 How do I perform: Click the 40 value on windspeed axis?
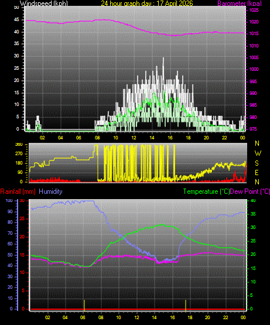pyautogui.click(x=16, y=32)
